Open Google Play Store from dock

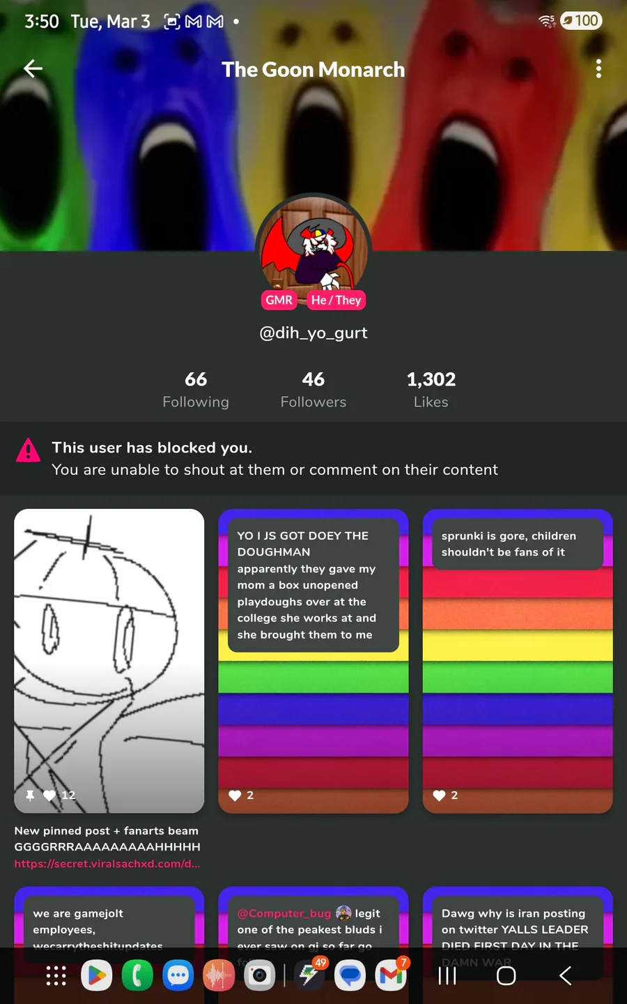(x=97, y=975)
